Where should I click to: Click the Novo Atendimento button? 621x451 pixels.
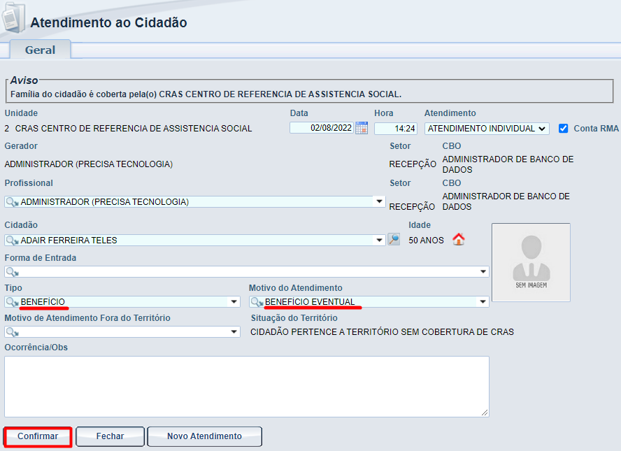pyautogui.click(x=204, y=436)
